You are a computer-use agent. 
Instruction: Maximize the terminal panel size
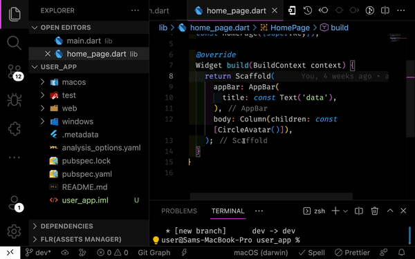click(x=390, y=211)
